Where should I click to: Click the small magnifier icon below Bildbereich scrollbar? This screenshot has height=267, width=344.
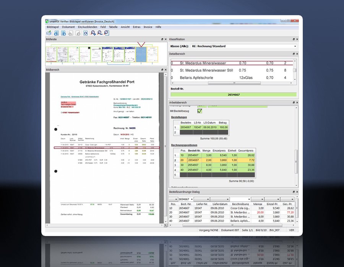(166, 225)
